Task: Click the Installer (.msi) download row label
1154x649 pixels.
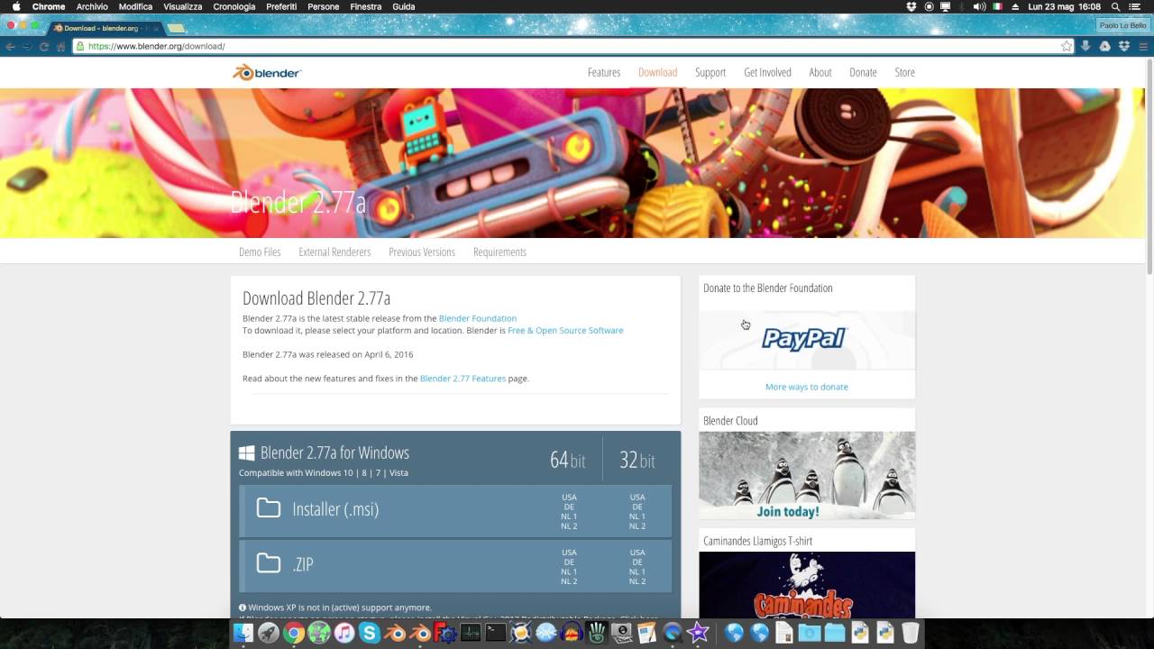Action: pos(335,509)
